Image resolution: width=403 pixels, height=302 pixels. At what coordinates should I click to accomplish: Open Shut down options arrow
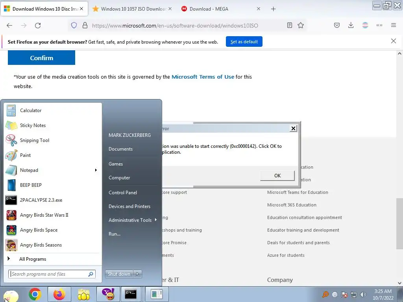(137, 274)
